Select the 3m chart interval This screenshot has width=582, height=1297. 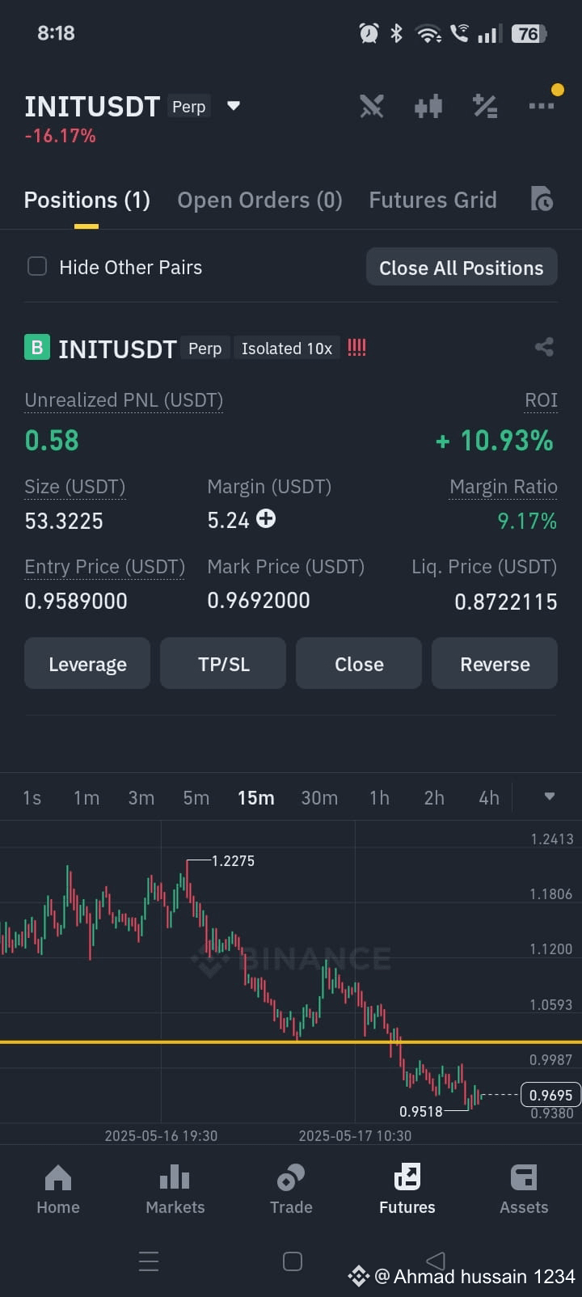(141, 798)
